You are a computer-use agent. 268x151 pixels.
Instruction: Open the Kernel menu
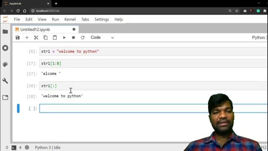point(70,19)
